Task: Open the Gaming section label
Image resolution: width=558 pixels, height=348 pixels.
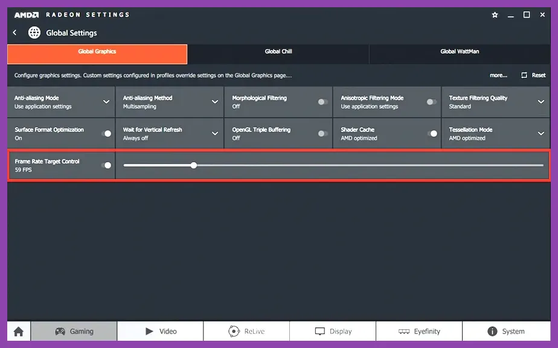Action: [x=82, y=331]
